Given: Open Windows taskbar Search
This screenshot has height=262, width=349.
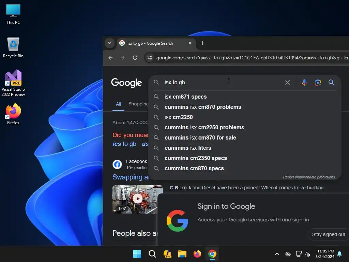Looking at the screenshot, I should coord(152,254).
